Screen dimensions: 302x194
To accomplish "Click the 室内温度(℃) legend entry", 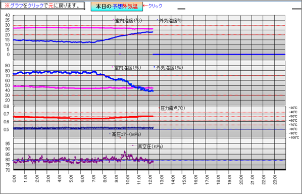I will coord(127,21).
